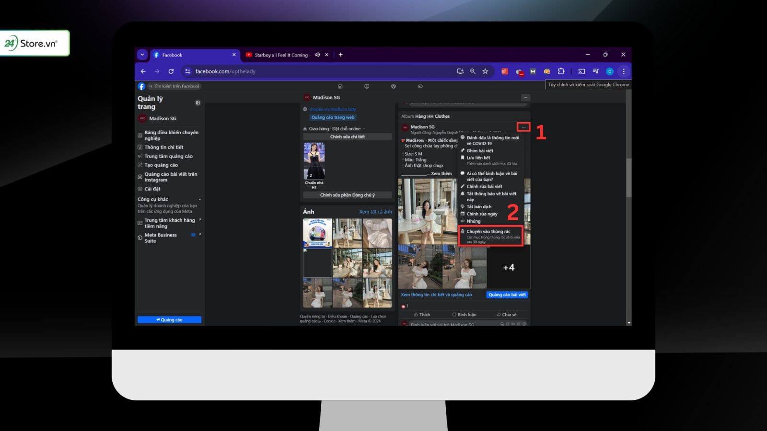
Task: Mute the Starboy YouTube tab audio
Action: (x=317, y=55)
